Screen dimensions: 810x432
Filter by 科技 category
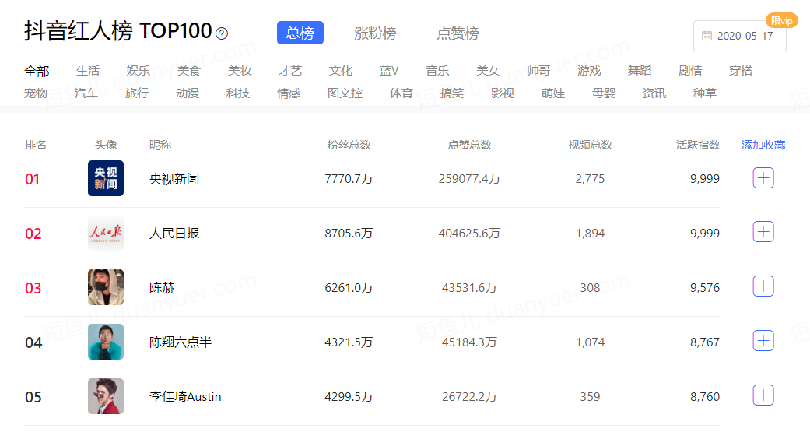238,93
